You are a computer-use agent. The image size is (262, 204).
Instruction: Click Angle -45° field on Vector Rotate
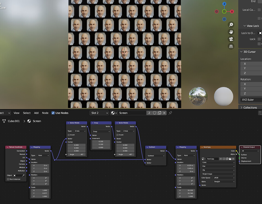[x=125, y=154]
